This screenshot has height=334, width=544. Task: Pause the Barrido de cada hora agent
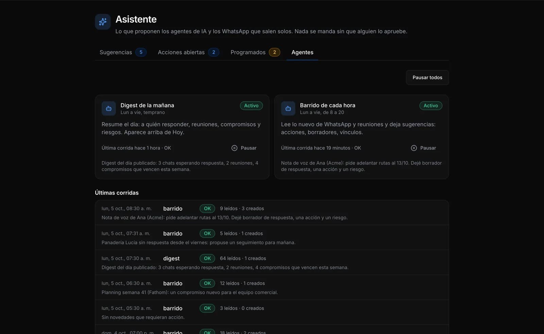click(424, 148)
